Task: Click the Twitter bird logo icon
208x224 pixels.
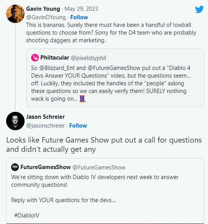Action: [199, 10]
